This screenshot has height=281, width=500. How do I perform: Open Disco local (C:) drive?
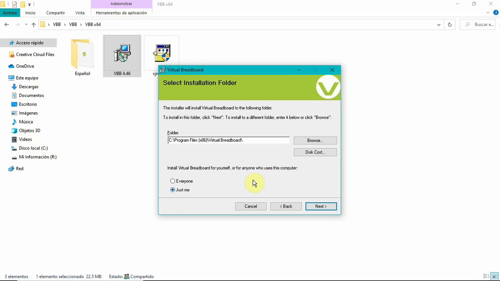tap(33, 148)
